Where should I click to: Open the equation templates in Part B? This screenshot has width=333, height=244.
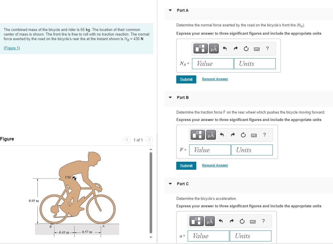(x=197, y=135)
